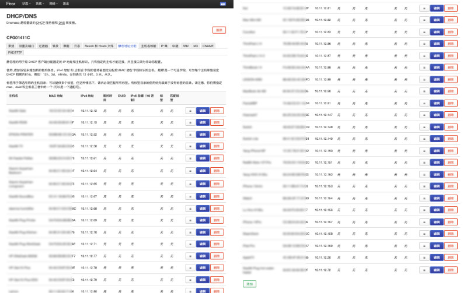The height and width of the screenshot is (293, 467).
Task: Delete the 10.11.12.12 lease entry
Action: coord(217,111)
